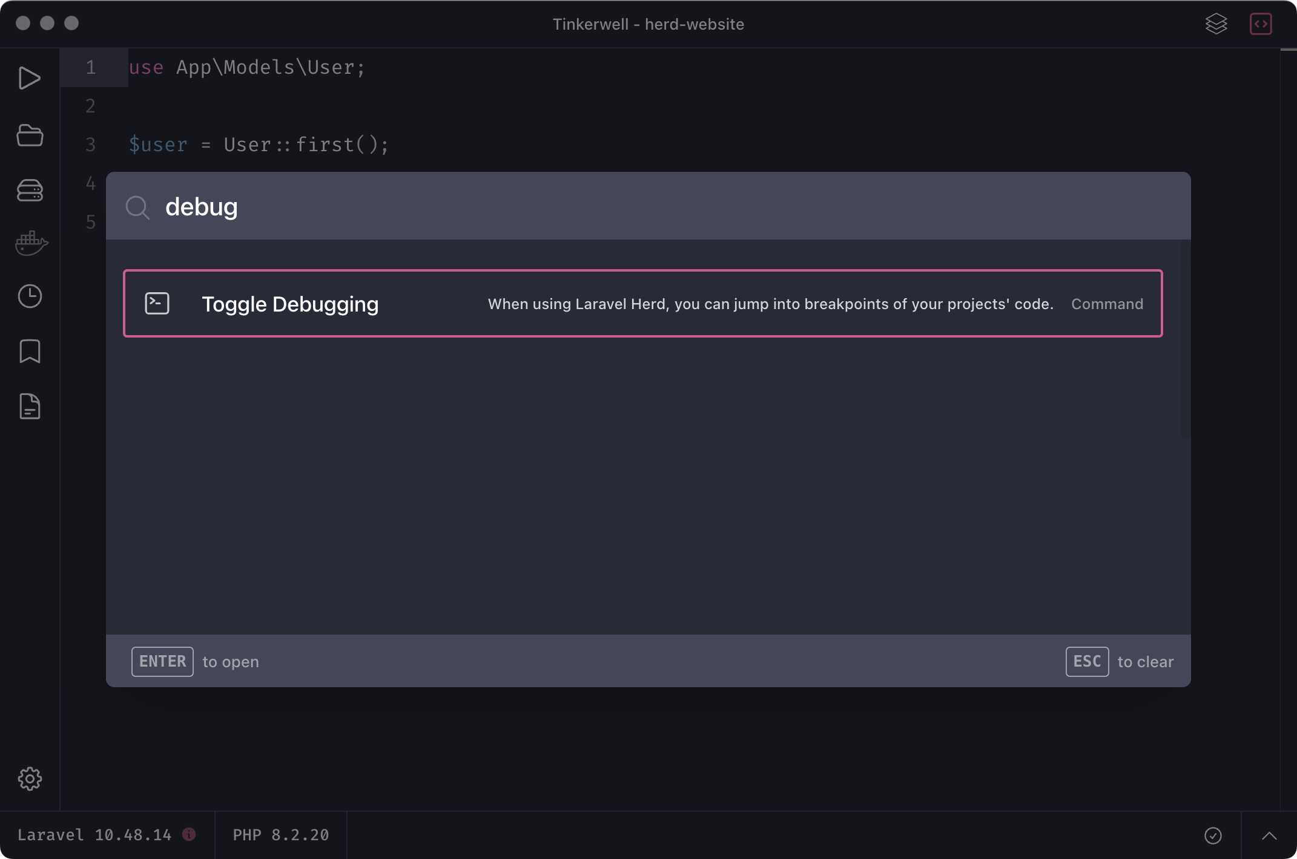
Task: Select the Toggle Debugging command
Action: pos(642,303)
